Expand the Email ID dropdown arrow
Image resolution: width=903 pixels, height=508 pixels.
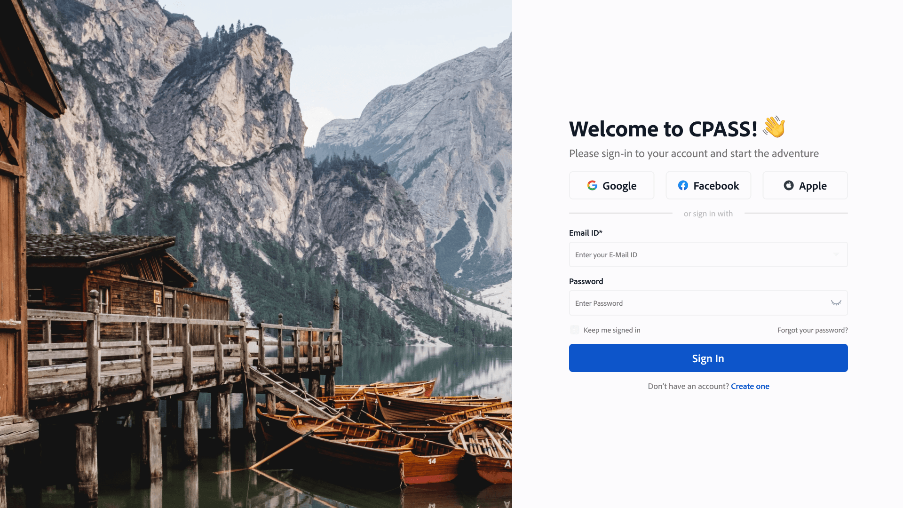pos(836,254)
